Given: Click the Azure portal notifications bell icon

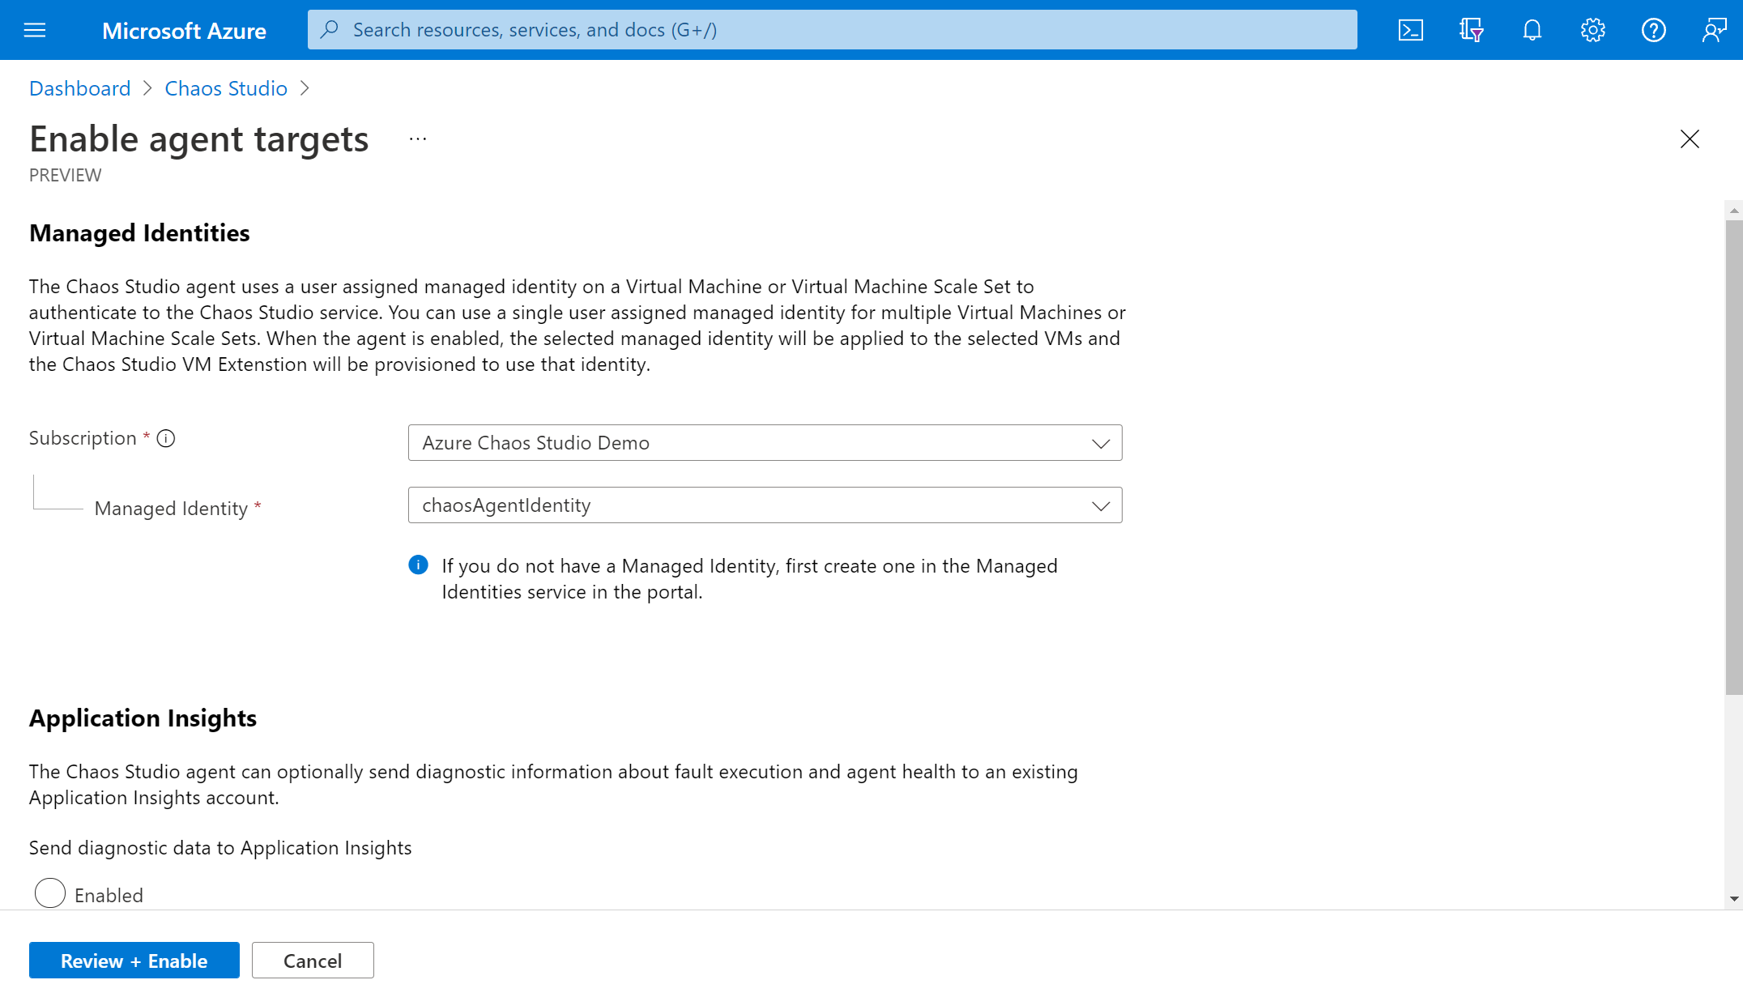Looking at the screenshot, I should point(1532,30).
